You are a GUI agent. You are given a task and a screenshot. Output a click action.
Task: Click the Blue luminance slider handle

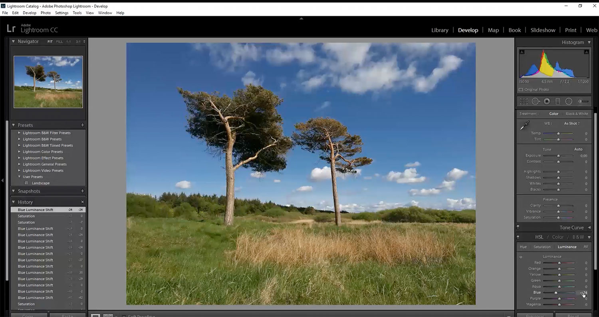click(556, 293)
